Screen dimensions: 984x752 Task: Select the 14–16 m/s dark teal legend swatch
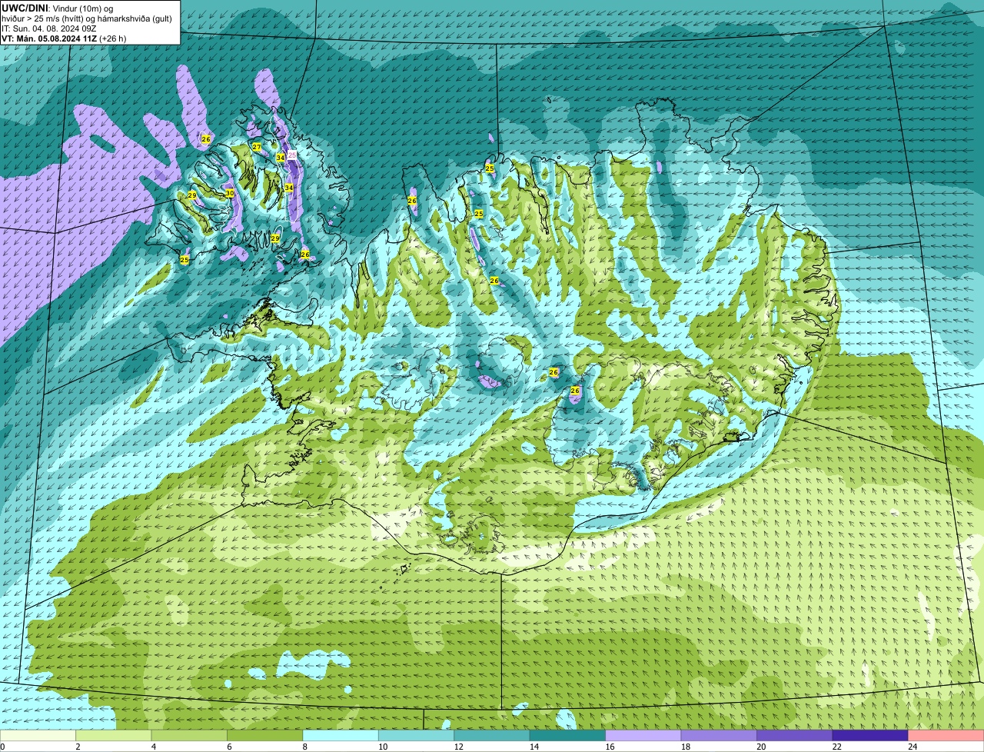(x=568, y=736)
